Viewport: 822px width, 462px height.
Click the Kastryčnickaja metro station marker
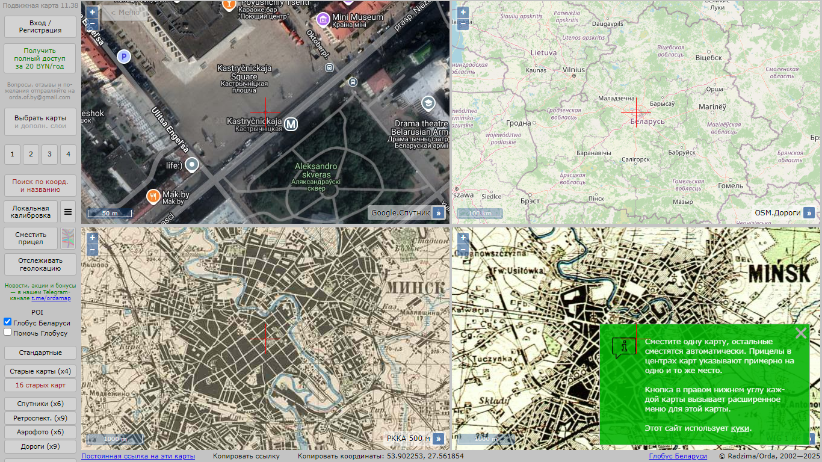pyautogui.click(x=291, y=124)
